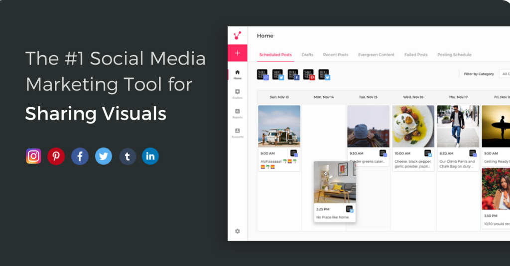The width and height of the screenshot is (510, 266).
Task: Open Explore in the sidebar
Action: click(238, 94)
